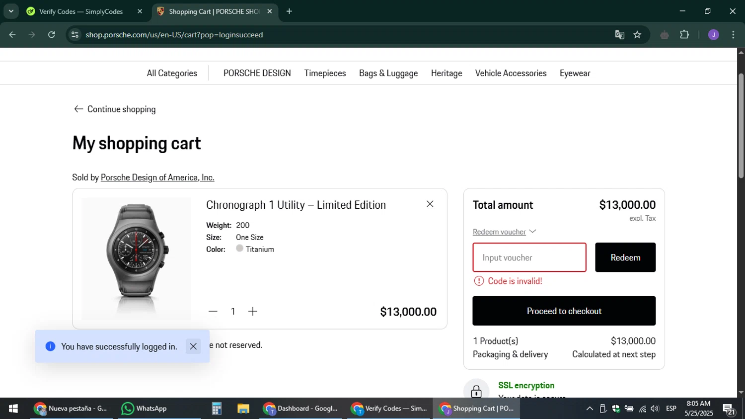Screen dimensions: 745x419
Task: Click the network tray icon
Action: click(642, 409)
